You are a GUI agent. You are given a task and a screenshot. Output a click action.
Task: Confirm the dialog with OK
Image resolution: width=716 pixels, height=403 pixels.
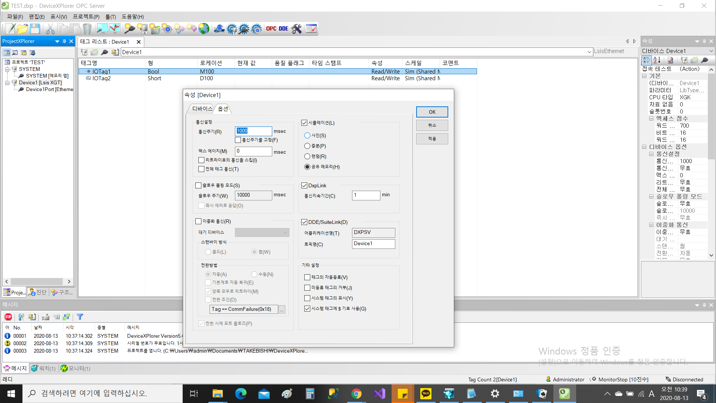(432, 112)
